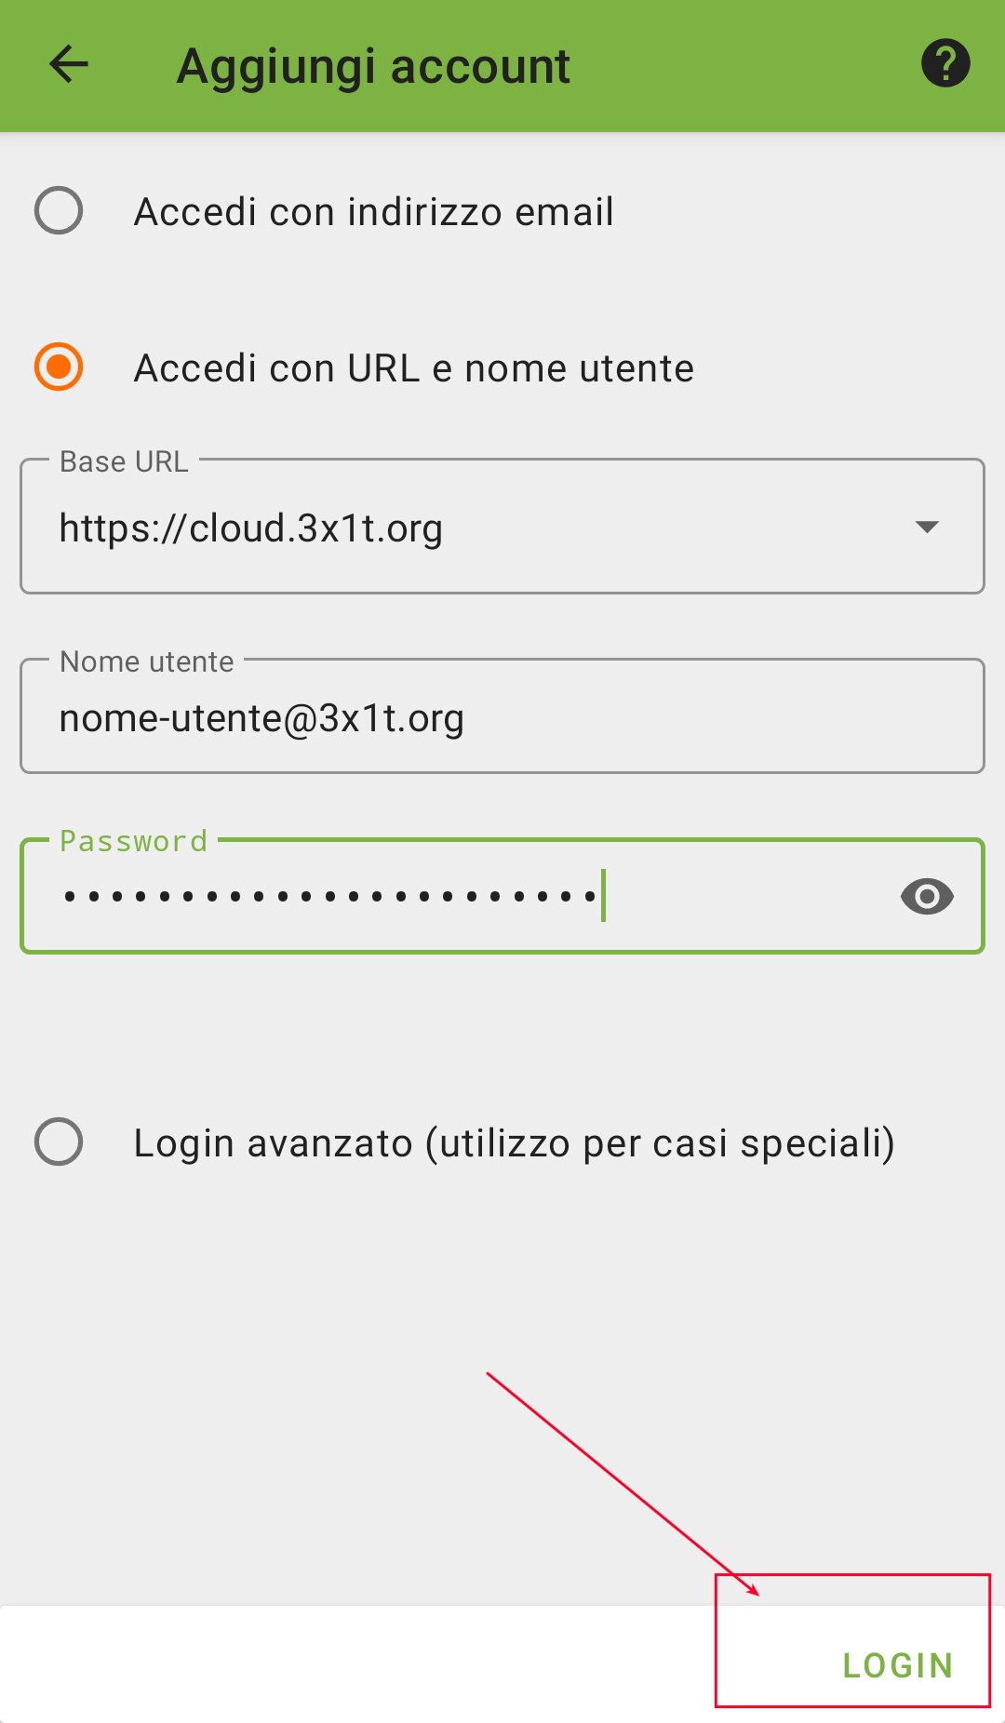Go back using the header arrow
The image size is (1005, 1723).
pyautogui.click(x=68, y=65)
